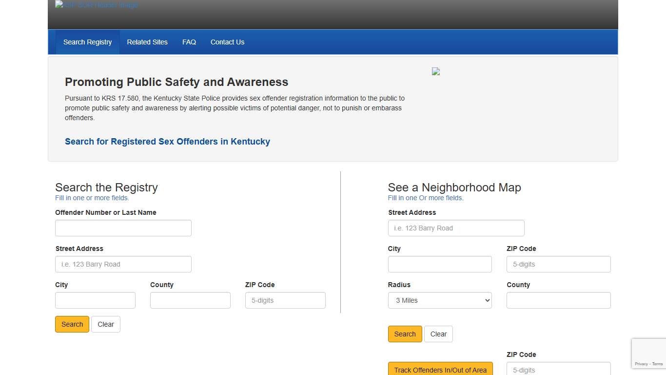Click the reCAPTCHA badge in the corner
This screenshot has height=375, width=666.
pyautogui.click(x=649, y=353)
